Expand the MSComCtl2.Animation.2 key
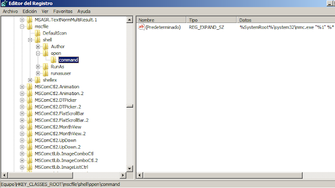The image size is (335, 188). coord(22,93)
